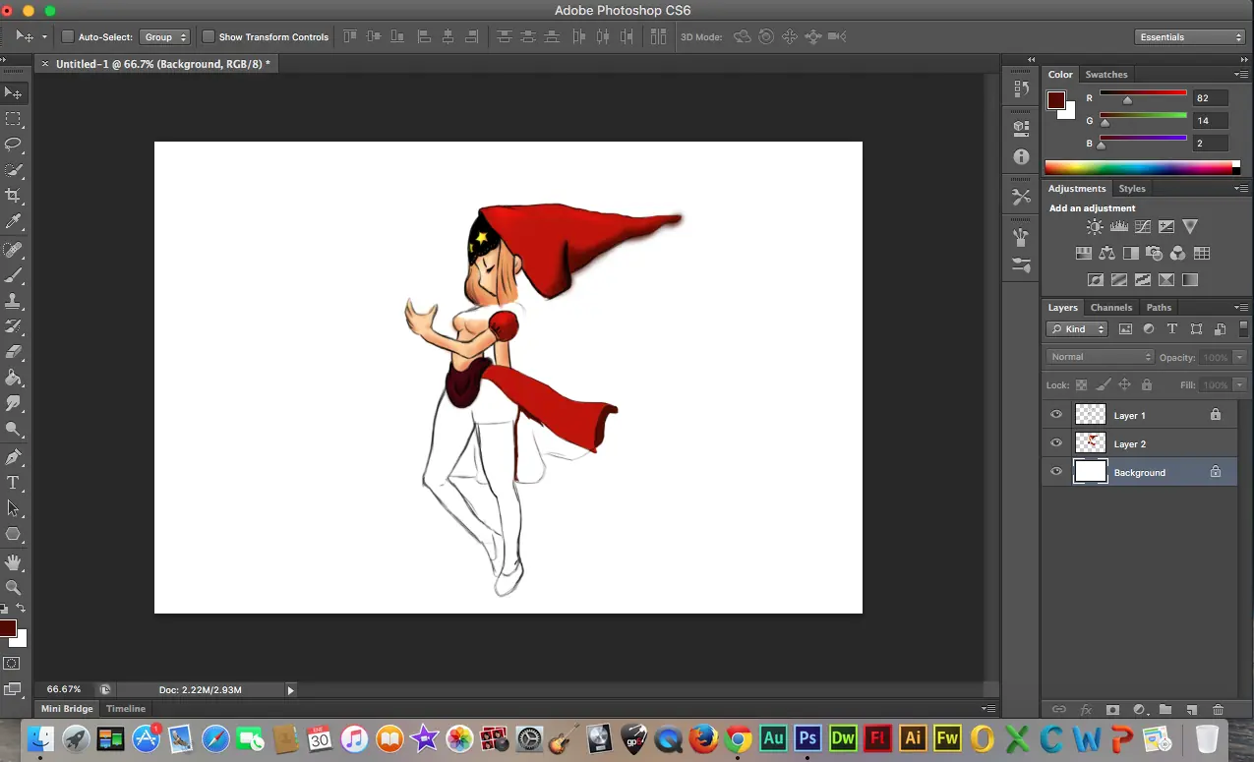
Task: Open the Essentials workspace dropdown
Action: tap(1190, 37)
